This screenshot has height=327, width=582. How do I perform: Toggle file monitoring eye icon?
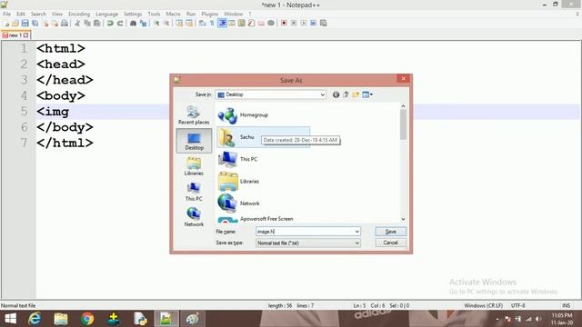[x=271, y=23]
